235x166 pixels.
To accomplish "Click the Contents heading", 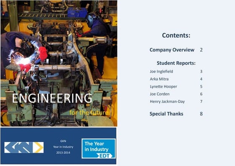I will 176,35.
